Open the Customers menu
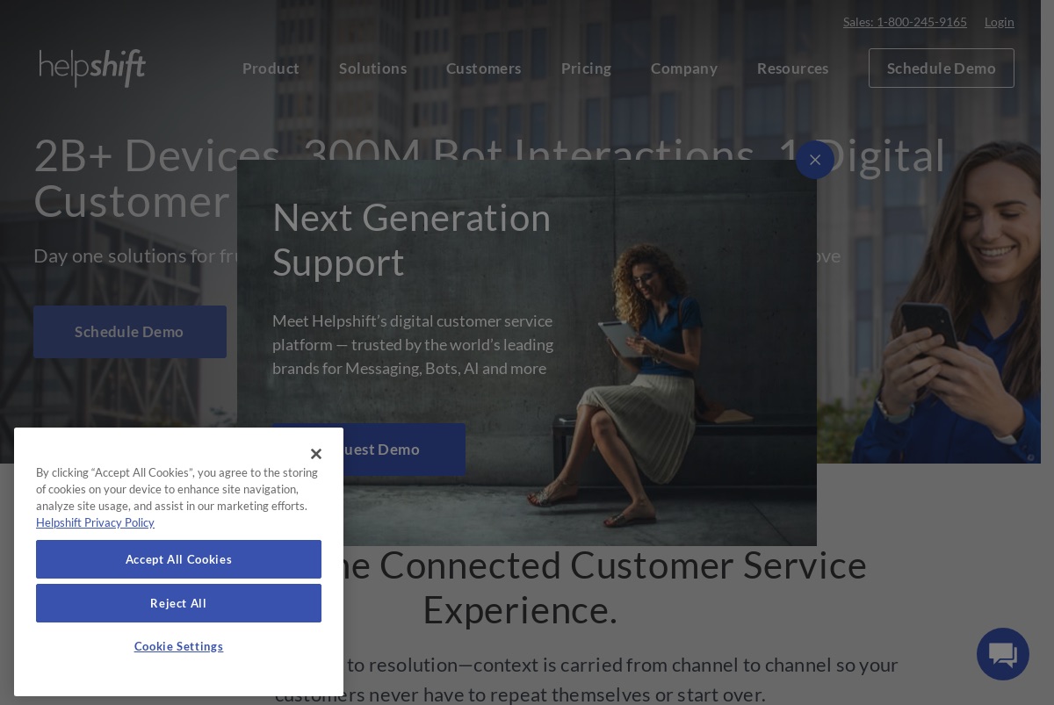Image resolution: width=1054 pixels, height=705 pixels. point(484,68)
